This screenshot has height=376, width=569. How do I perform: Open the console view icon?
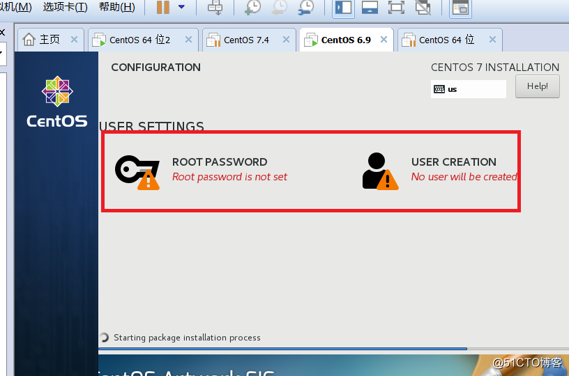[460, 8]
